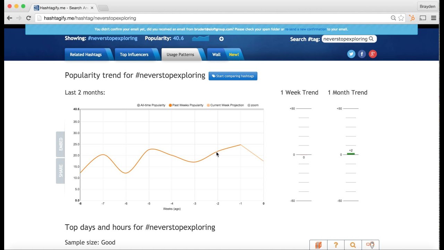Toggle the All-time Popularity legend series
This screenshot has height=250, width=444.
(x=151, y=105)
